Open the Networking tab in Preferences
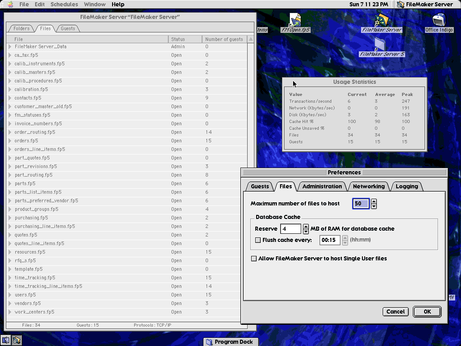Image resolution: width=461 pixels, height=346 pixels. pyautogui.click(x=369, y=186)
